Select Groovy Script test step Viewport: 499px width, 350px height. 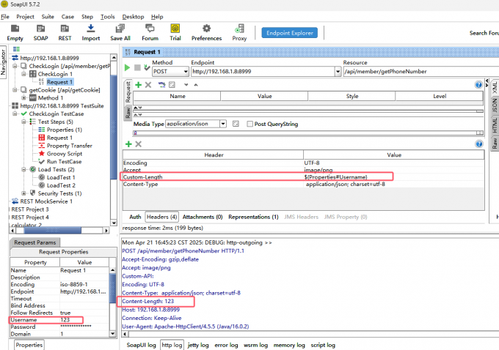point(65,154)
